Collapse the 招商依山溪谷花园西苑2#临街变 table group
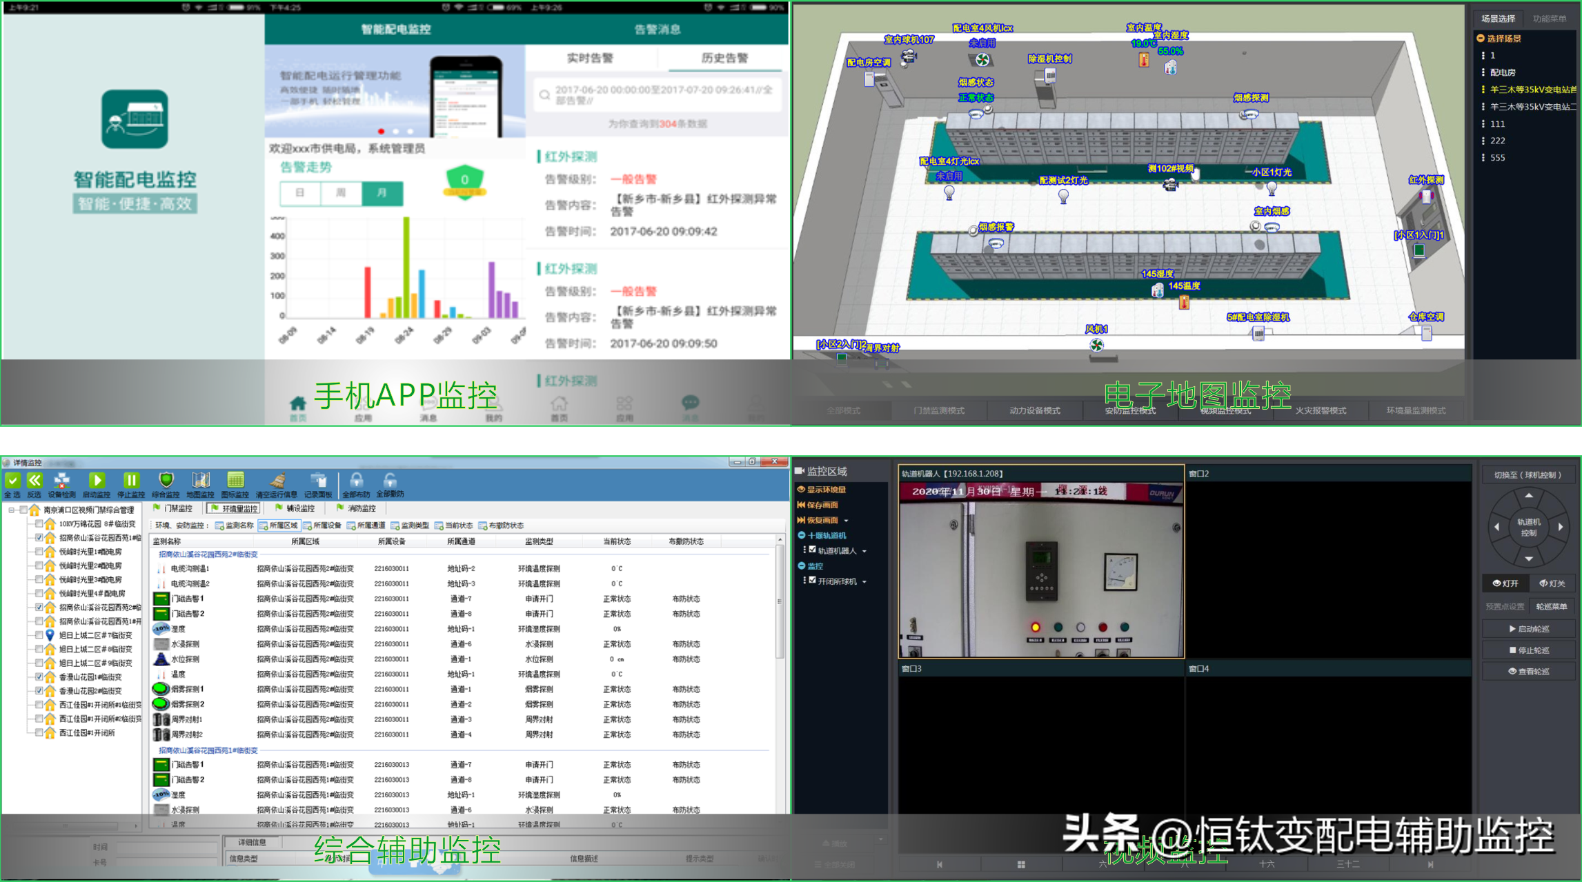 coord(208,554)
